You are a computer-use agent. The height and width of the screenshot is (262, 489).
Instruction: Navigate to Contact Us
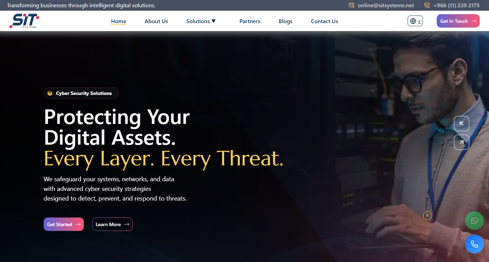click(x=324, y=21)
